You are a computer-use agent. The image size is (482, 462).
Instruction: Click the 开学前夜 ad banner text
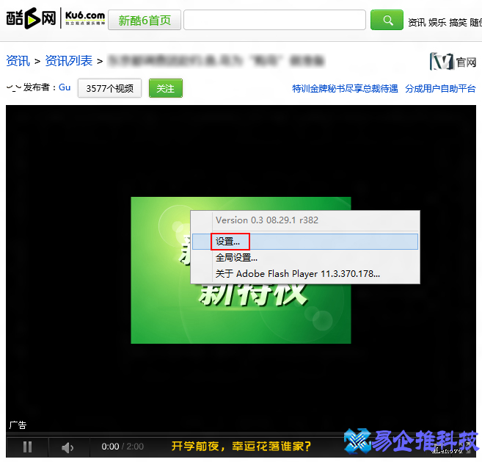(241, 446)
